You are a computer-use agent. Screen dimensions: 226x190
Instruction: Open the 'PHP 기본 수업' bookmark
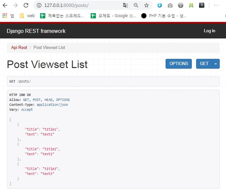click(x=164, y=15)
